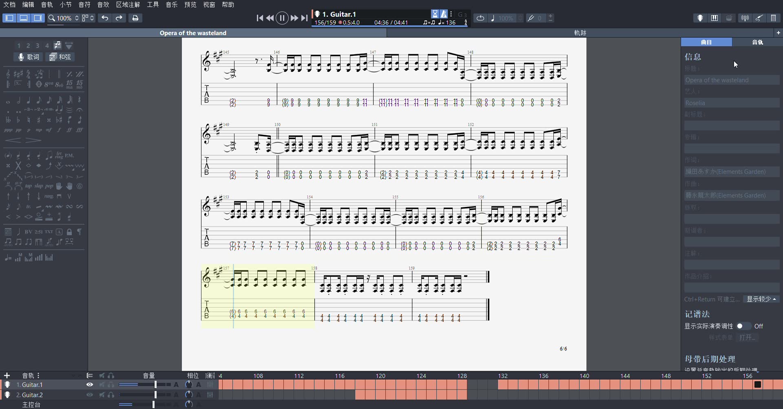This screenshot has height=409, width=783.
Task: Click the tap technique icon
Action: click(x=29, y=186)
